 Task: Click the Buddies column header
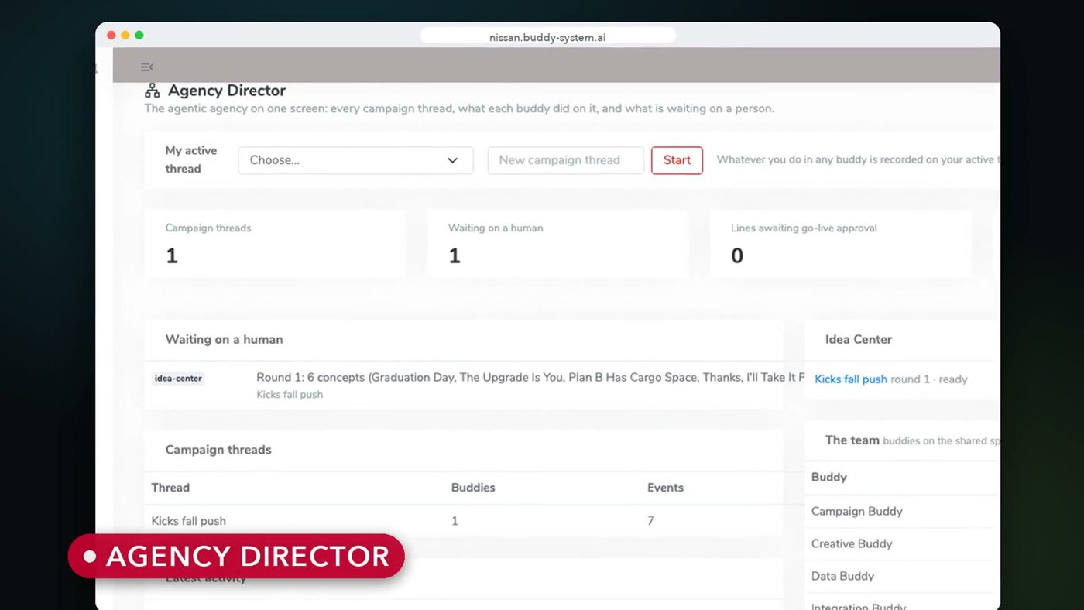pos(473,488)
